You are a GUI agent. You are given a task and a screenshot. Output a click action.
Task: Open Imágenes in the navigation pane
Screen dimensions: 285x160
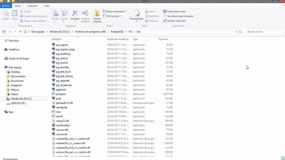coord(16,85)
